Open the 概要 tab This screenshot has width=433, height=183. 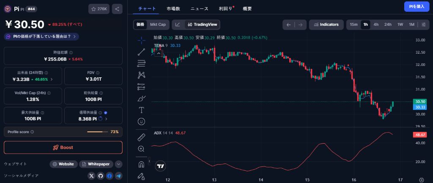click(x=247, y=9)
